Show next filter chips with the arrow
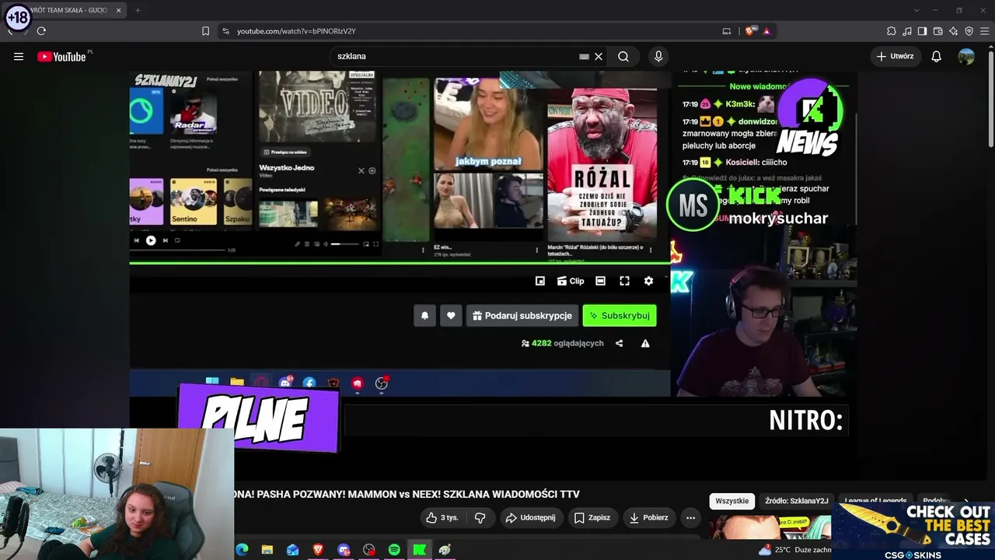The height and width of the screenshot is (560, 995). (966, 502)
